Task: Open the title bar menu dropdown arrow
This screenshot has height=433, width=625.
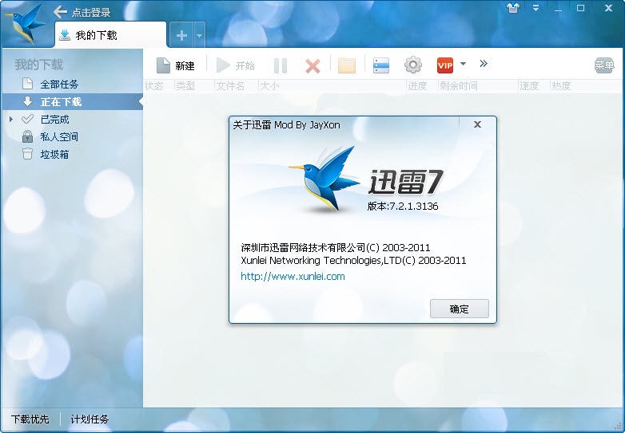Action: coord(535,8)
